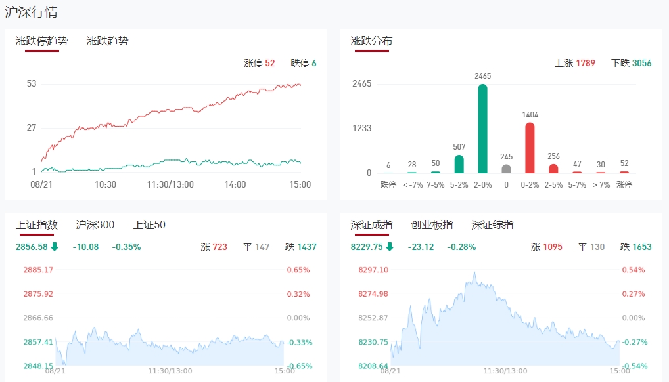Click the 沪深行情 page heading

31,12
